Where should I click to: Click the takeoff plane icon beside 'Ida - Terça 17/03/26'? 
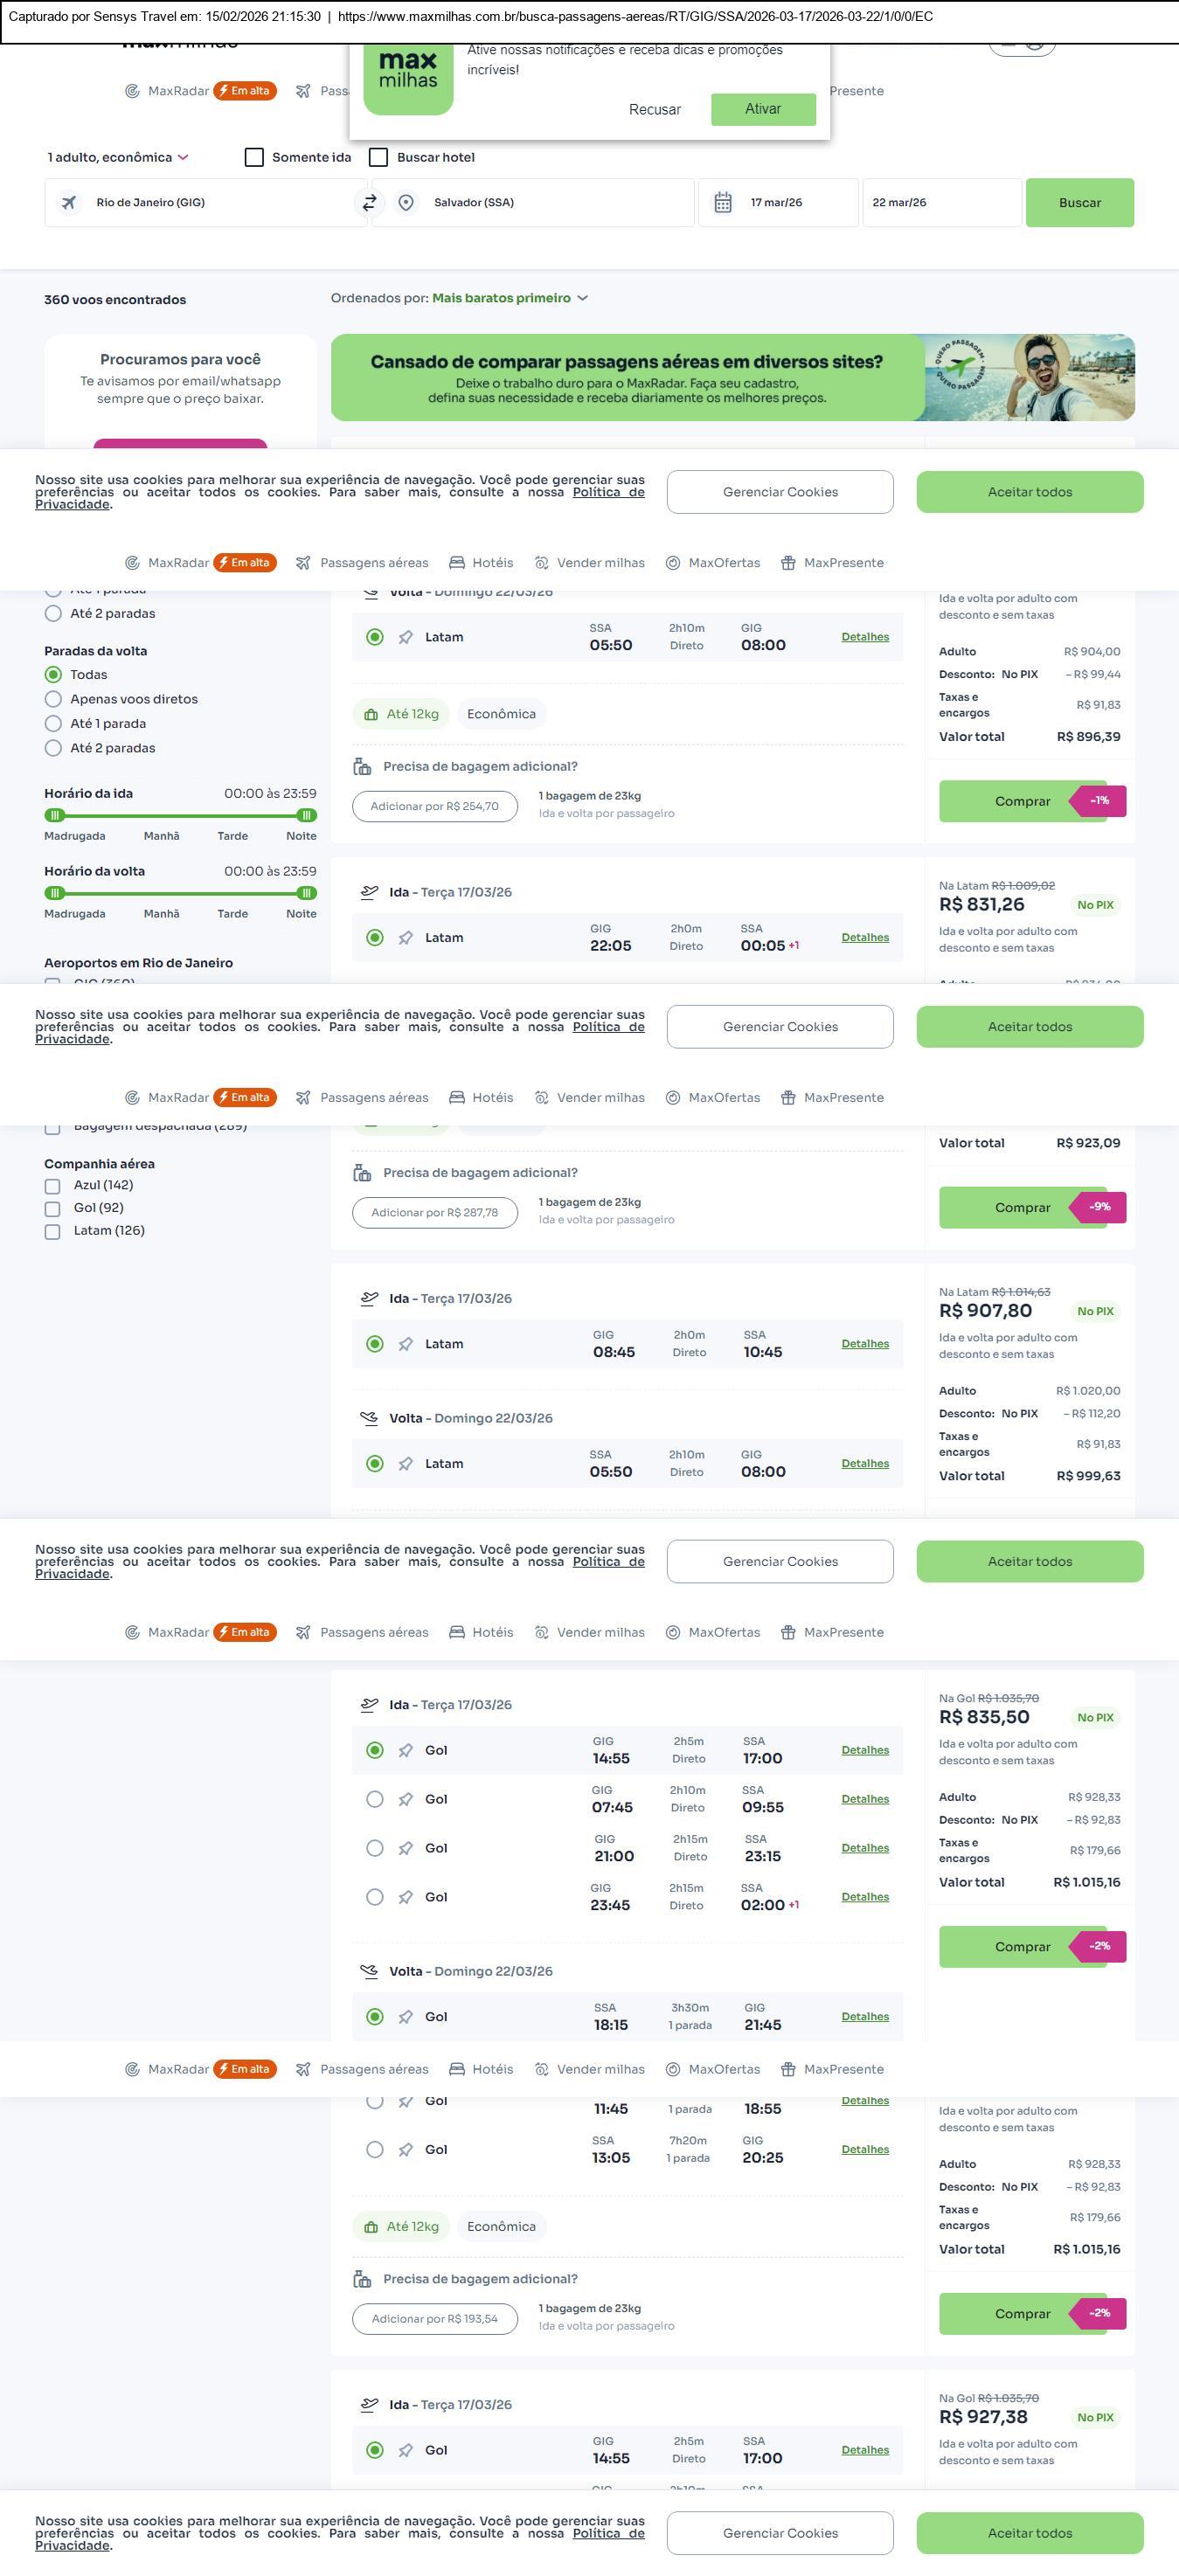coord(369,892)
